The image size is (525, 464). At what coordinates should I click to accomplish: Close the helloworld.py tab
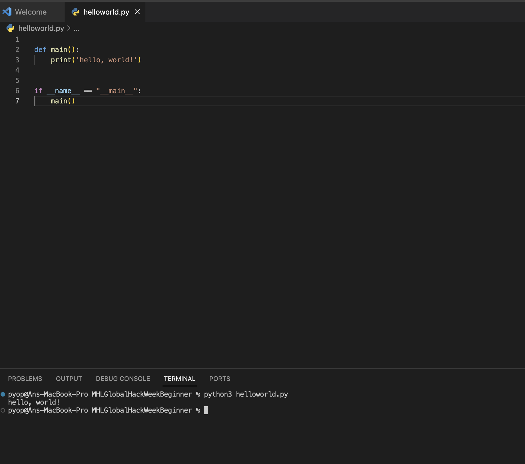tap(137, 12)
